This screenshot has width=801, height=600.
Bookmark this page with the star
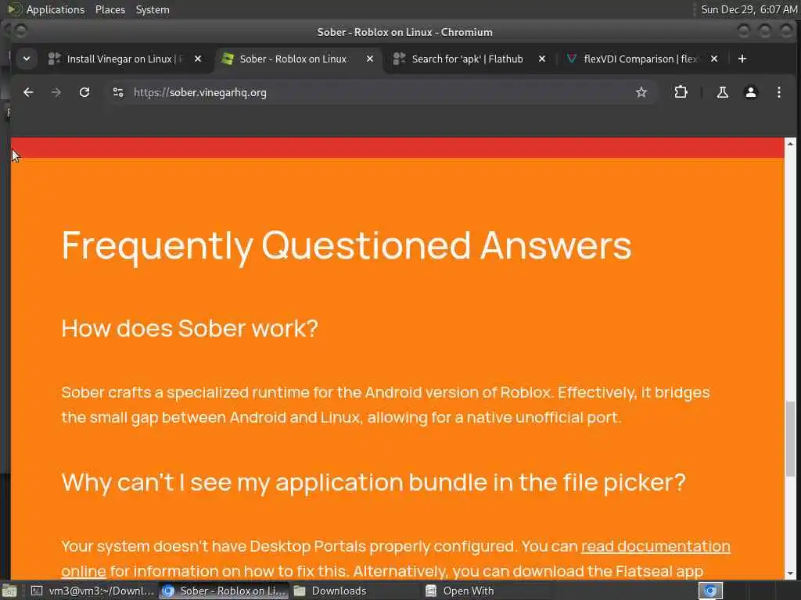[641, 92]
